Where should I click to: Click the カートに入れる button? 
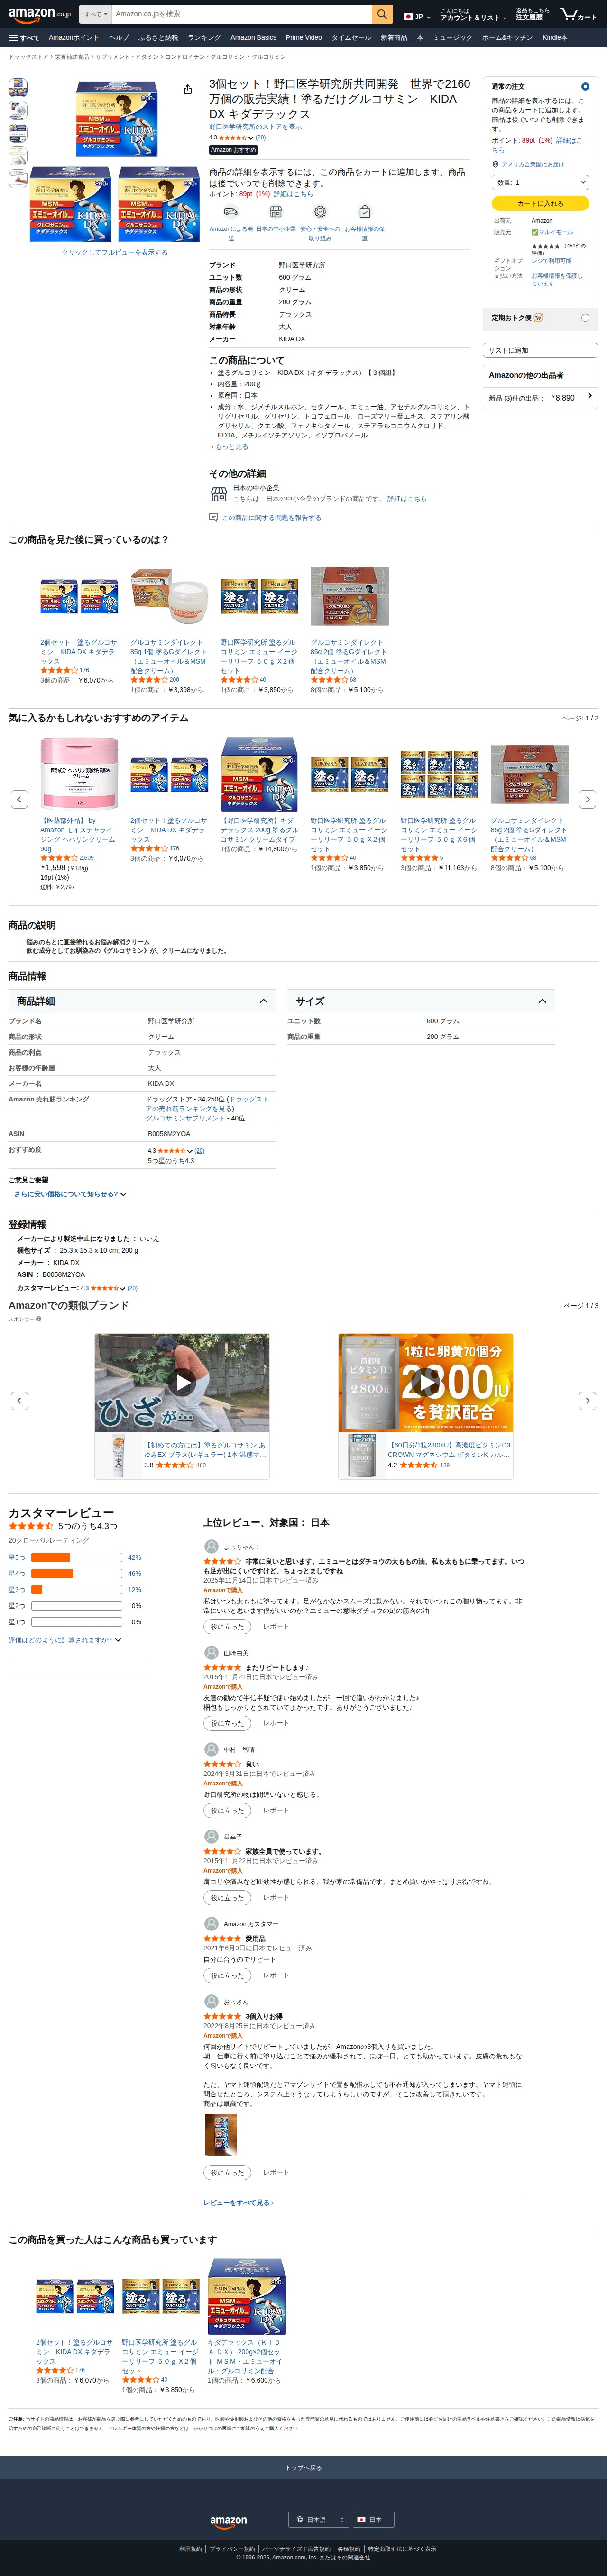click(540, 203)
